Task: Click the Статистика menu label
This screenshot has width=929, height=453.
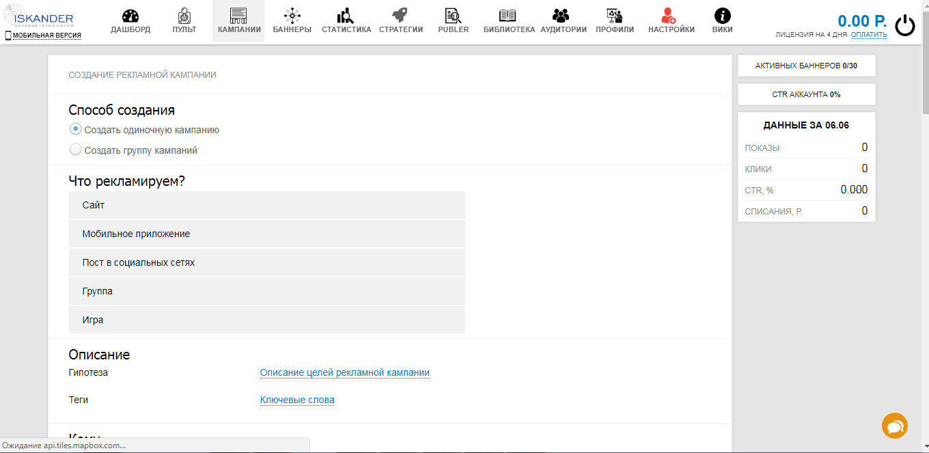Action: click(x=346, y=30)
